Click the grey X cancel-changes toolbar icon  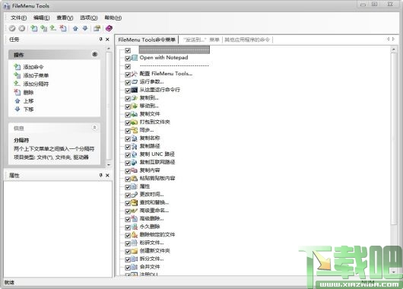click(x=22, y=28)
